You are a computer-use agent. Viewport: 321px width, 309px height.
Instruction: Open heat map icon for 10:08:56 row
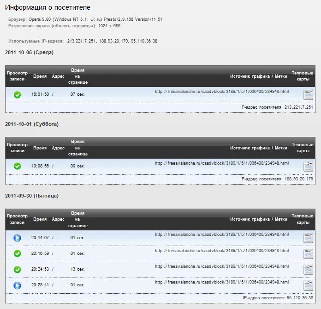308,167
